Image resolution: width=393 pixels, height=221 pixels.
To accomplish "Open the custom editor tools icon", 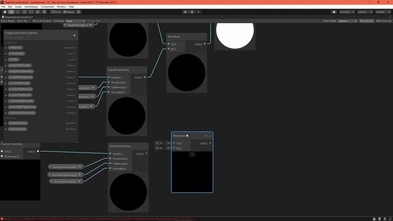I will point(44,12).
